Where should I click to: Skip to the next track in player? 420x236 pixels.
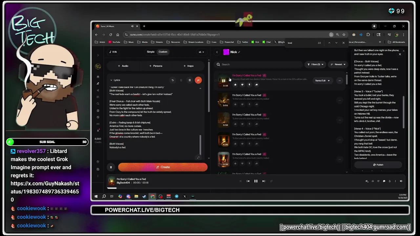point(263,181)
